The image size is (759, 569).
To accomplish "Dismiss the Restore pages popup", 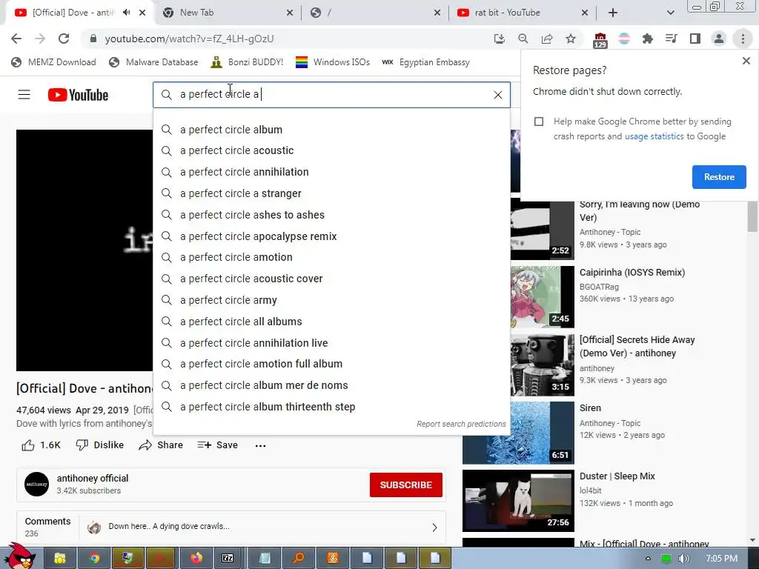I will (746, 61).
